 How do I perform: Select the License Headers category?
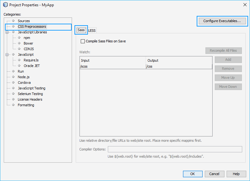(30, 99)
